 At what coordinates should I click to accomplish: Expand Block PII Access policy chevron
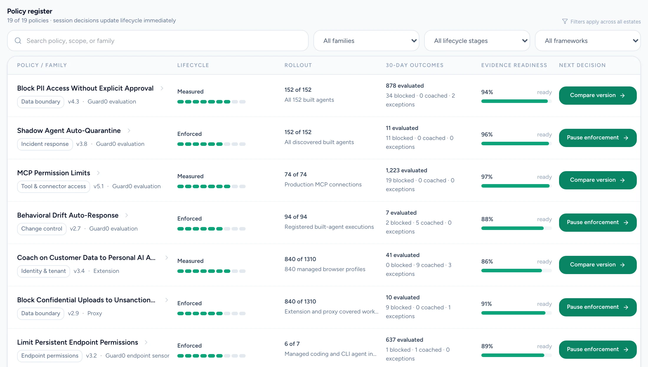[x=162, y=88]
